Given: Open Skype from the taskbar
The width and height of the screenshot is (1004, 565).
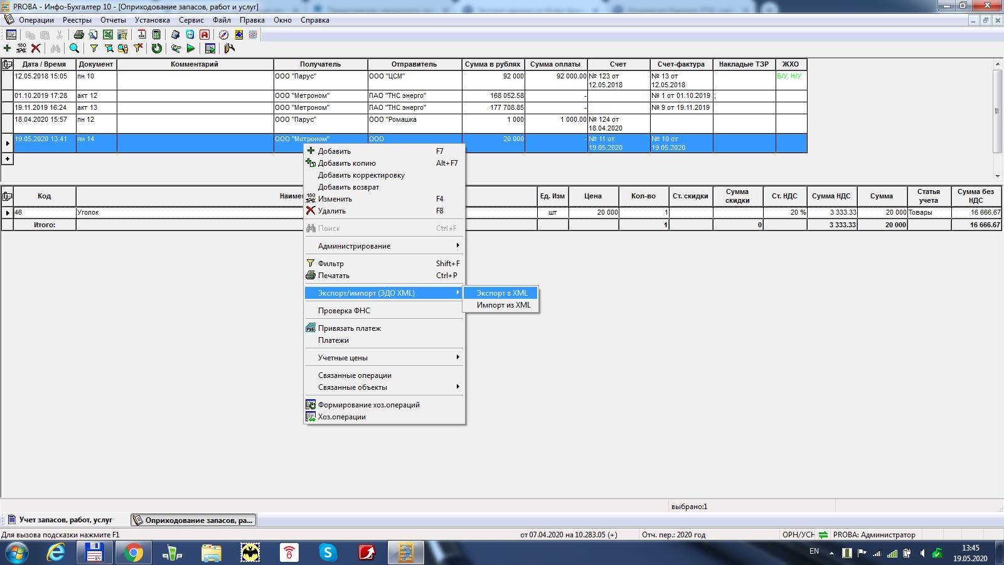Looking at the screenshot, I should point(328,552).
